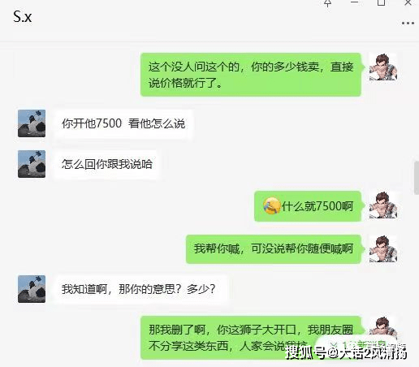
Task: Select the green bubble starting 那我删了啊
Action: 251,338
